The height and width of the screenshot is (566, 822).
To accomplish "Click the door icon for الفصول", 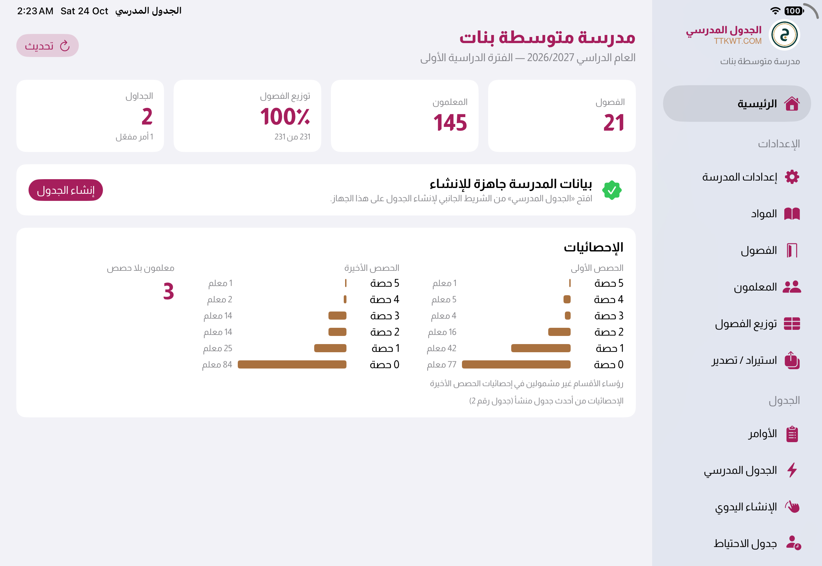I will pyautogui.click(x=792, y=250).
